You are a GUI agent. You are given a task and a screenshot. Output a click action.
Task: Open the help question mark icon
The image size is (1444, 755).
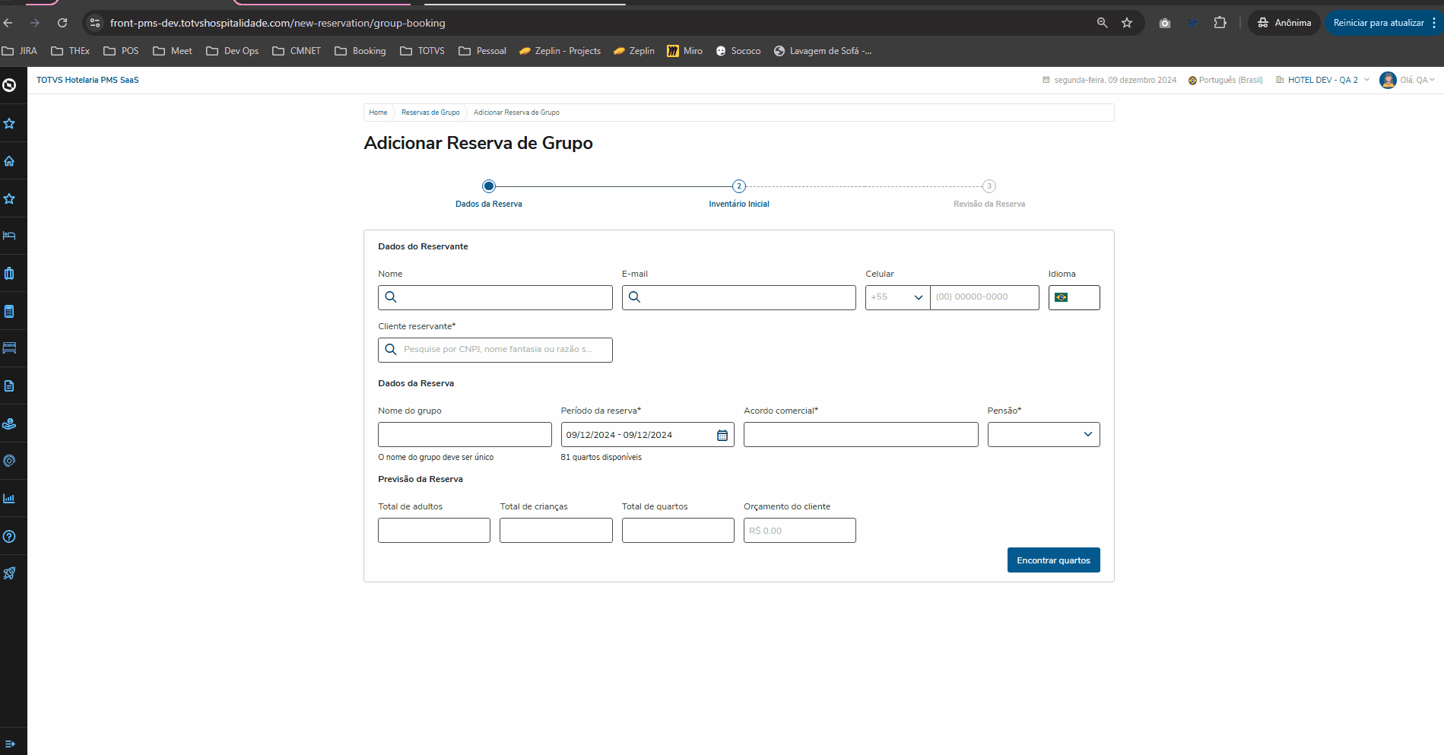[9, 537]
